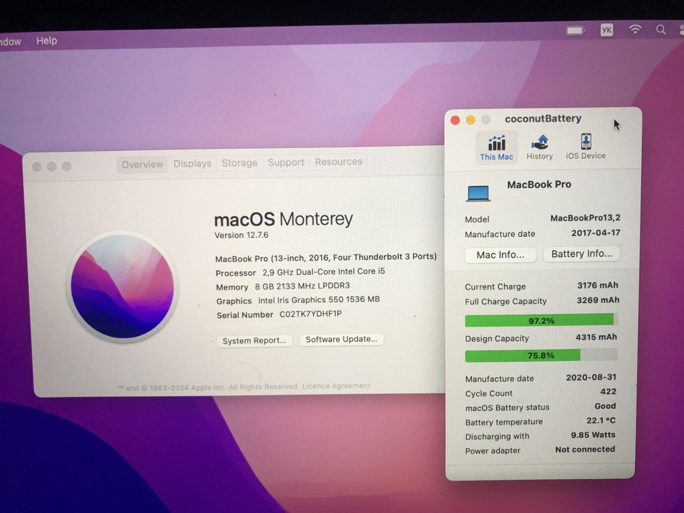
Task: Click Full Charge Capacity value 3269 mAh
Action: (x=598, y=300)
